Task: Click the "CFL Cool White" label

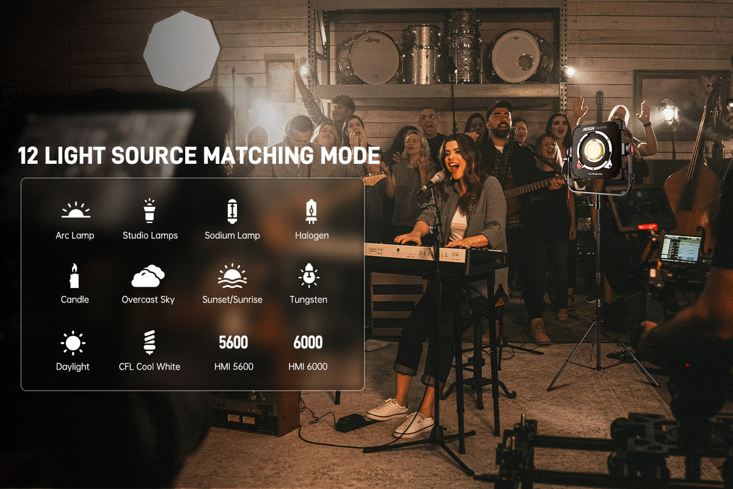Action: coord(150,367)
